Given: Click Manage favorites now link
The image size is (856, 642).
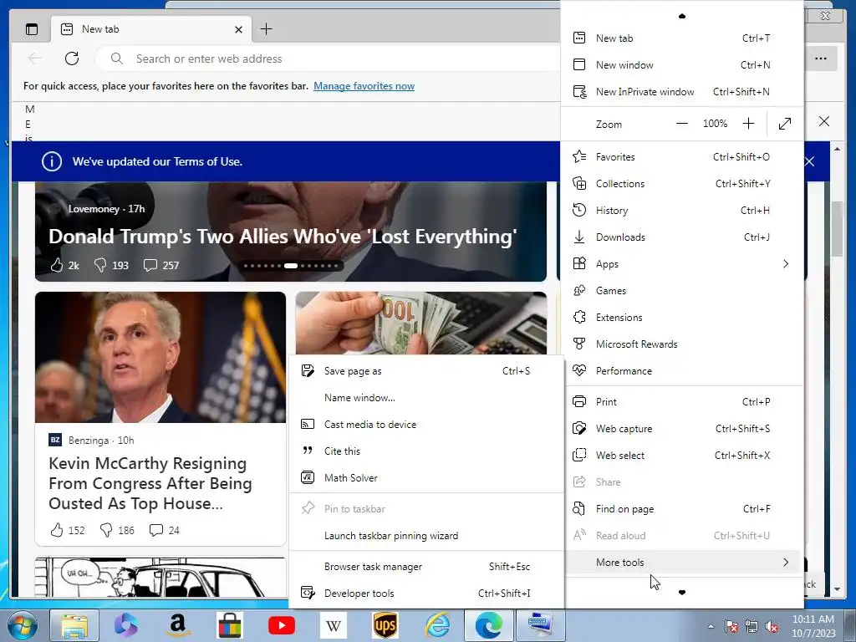Looking at the screenshot, I should coord(364,86).
